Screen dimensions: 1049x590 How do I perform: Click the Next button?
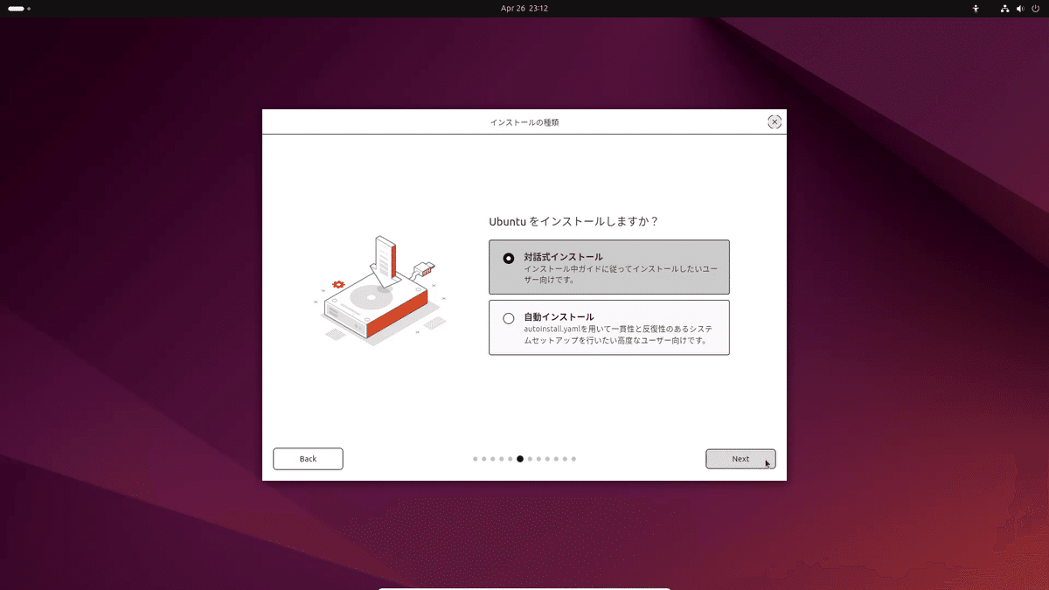pyautogui.click(x=740, y=459)
